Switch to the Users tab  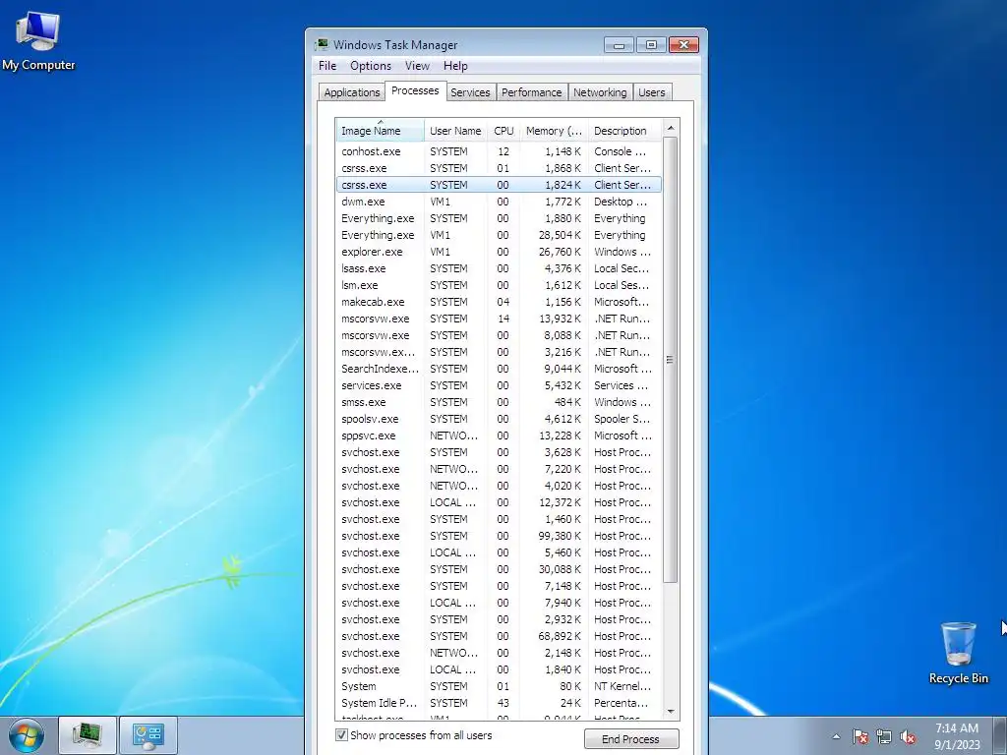click(x=651, y=92)
